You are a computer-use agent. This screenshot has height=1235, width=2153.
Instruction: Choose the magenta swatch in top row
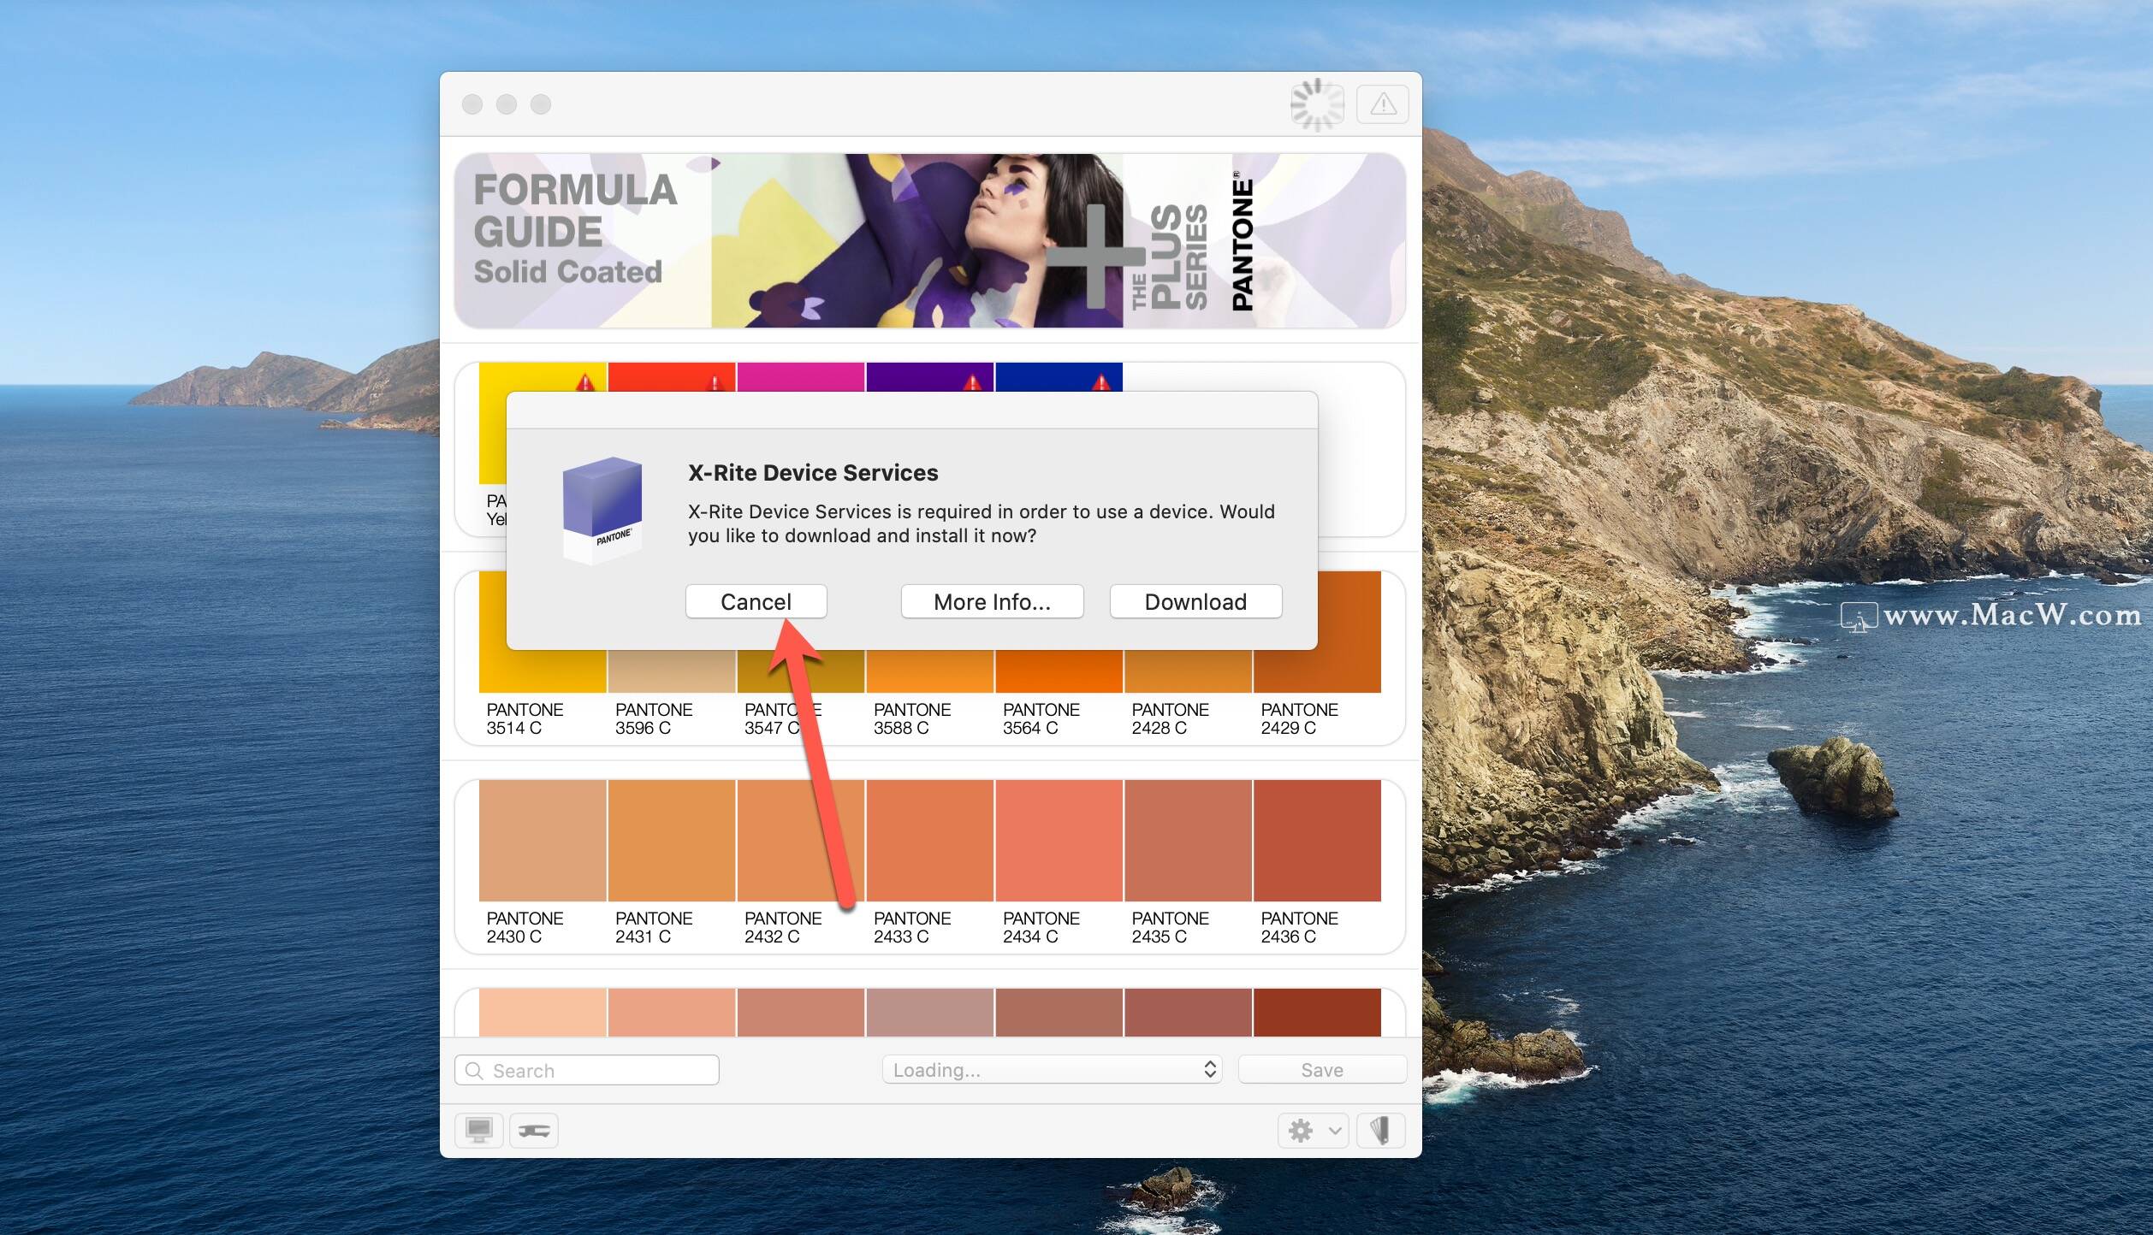point(800,377)
